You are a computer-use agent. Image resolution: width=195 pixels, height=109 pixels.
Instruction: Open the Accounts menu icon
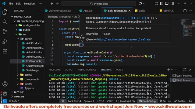point(5,84)
